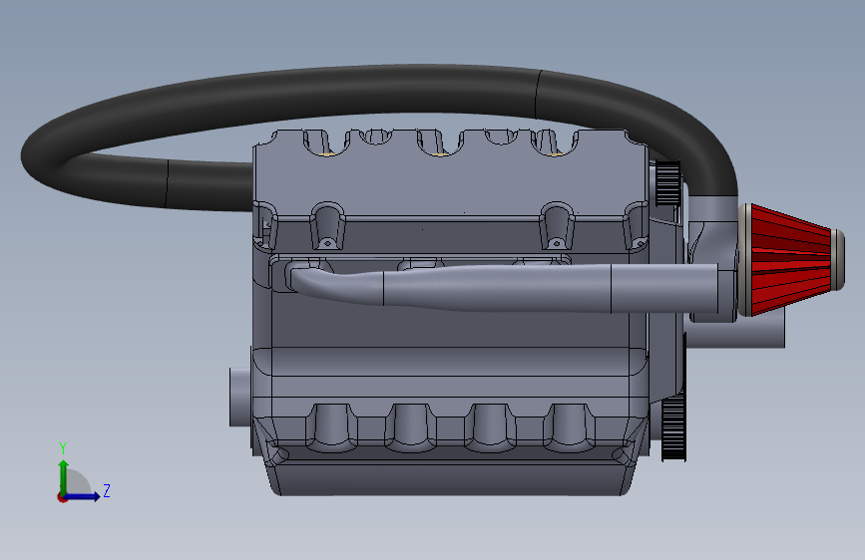The image size is (865, 560).
Task: Select the upper black toothed pulley
Action: coord(668,183)
